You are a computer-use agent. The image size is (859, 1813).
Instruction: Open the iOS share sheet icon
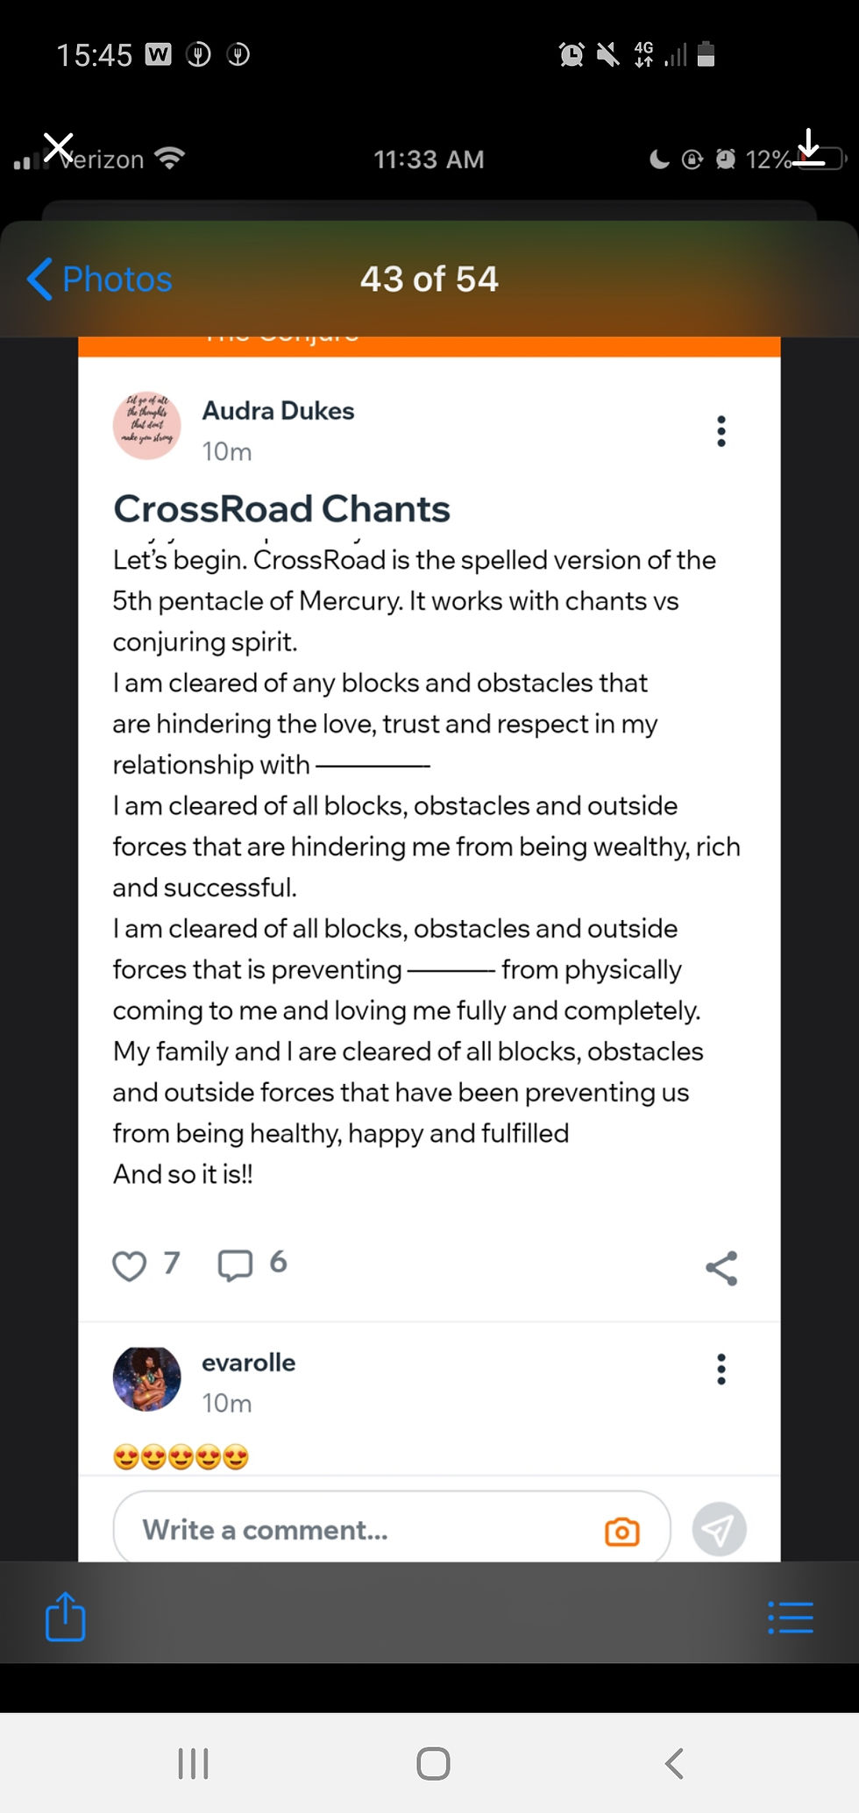tap(66, 1617)
